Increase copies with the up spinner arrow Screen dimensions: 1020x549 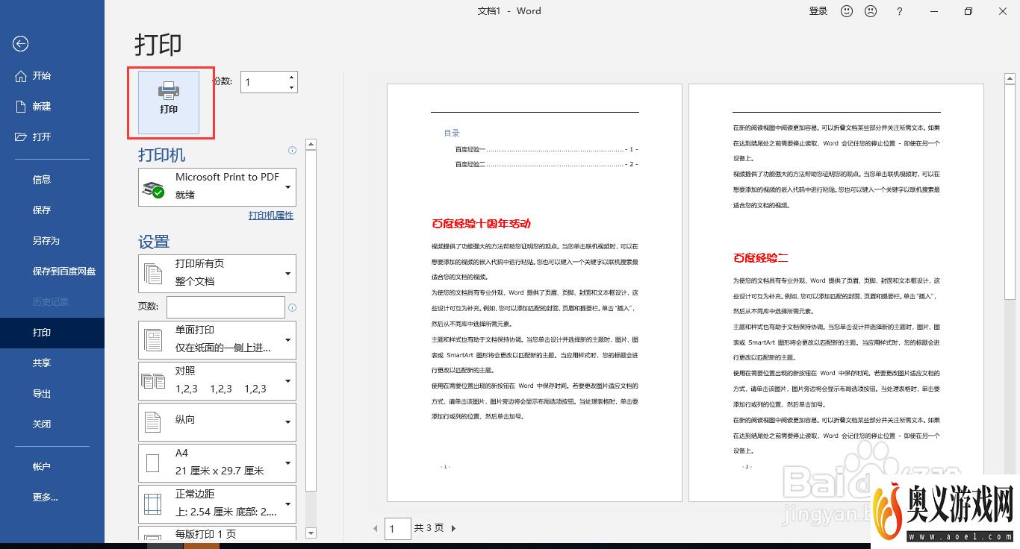(x=292, y=77)
